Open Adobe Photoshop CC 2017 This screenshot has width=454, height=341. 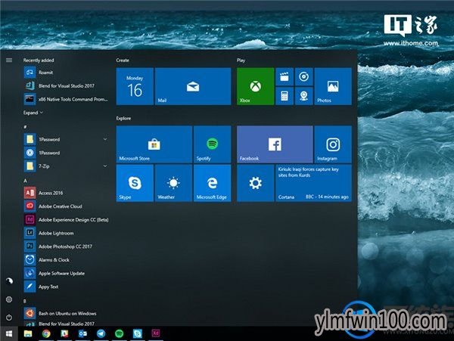click(66, 246)
